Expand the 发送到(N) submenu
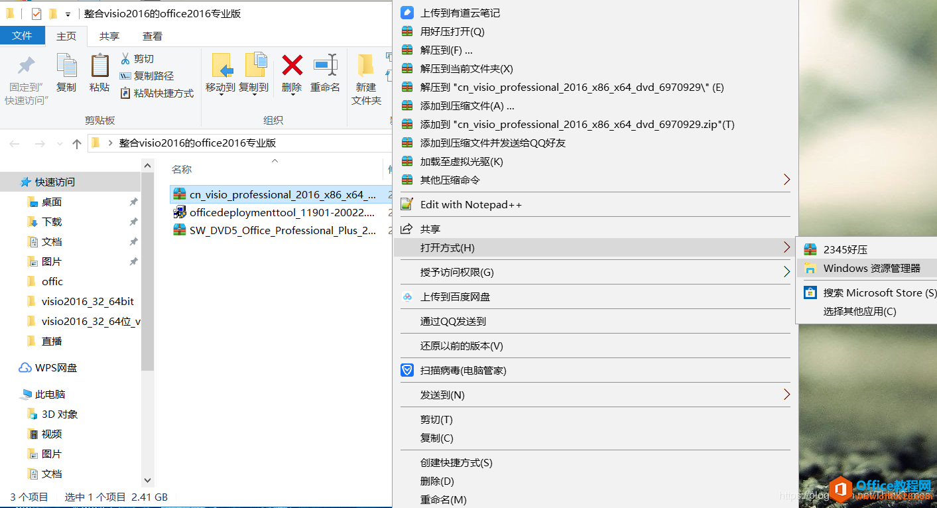The height and width of the screenshot is (508, 937). click(x=786, y=394)
